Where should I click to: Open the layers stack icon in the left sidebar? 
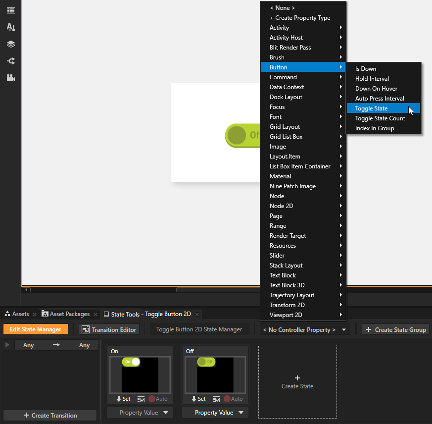pos(10,44)
